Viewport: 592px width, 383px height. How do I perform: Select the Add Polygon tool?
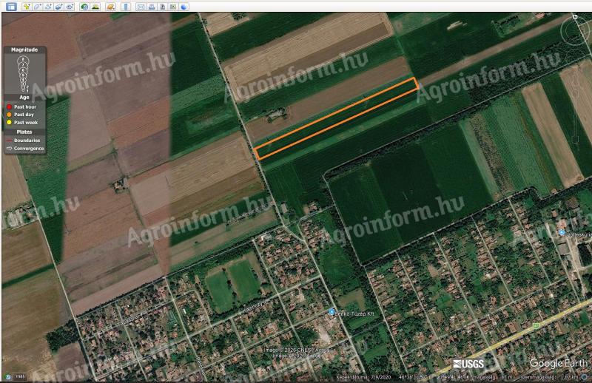pos(38,7)
